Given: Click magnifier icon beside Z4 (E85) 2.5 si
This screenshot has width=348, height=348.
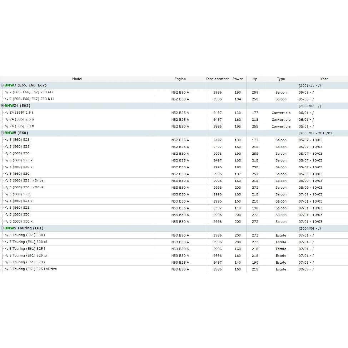Looking at the screenshot, I should (x=7, y=120).
